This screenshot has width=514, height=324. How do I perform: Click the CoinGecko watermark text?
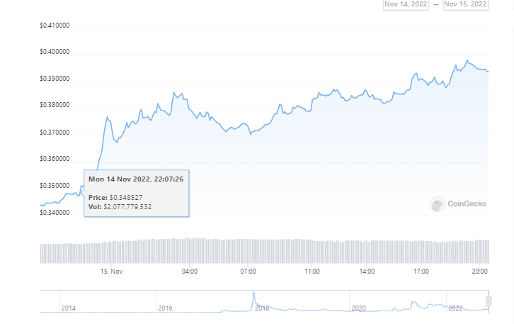coord(464,205)
